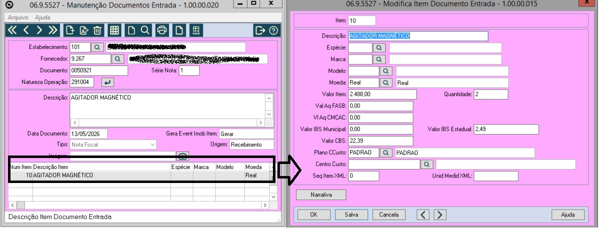This screenshot has height=228, width=599.
Task: Click the Documento field 0050921
Action: click(x=99, y=70)
